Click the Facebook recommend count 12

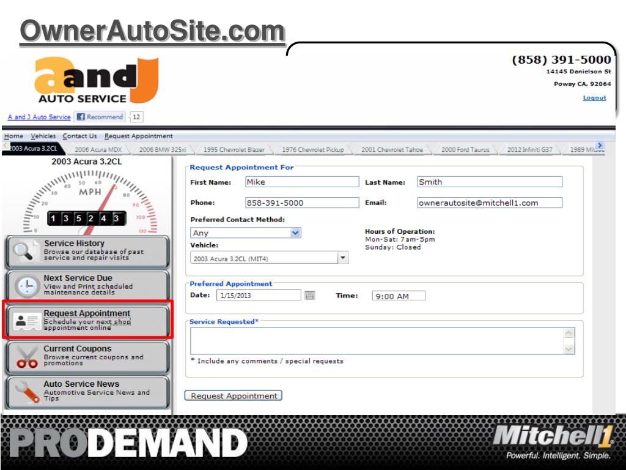(136, 117)
